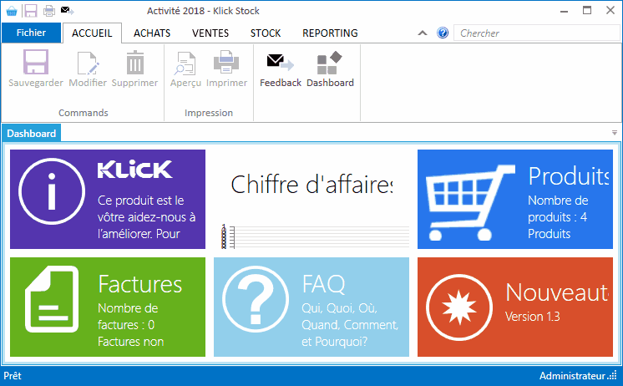
Task: Expand the dashboard panel options dropdown arrow
Action: pyautogui.click(x=614, y=133)
